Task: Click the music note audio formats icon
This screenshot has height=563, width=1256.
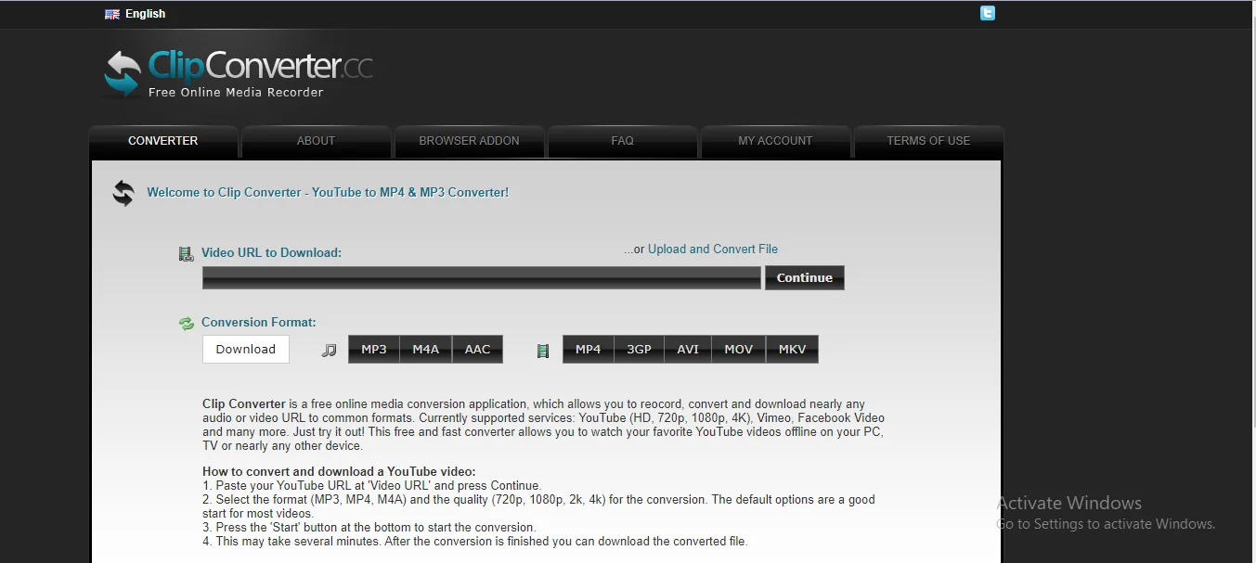Action: (329, 351)
